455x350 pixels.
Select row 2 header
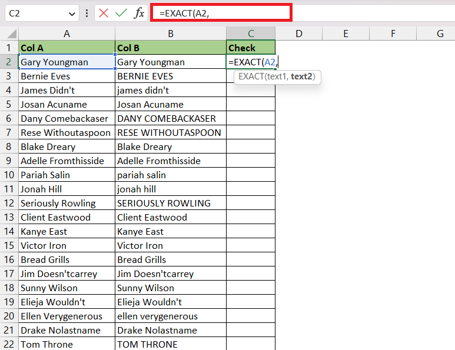click(9, 62)
